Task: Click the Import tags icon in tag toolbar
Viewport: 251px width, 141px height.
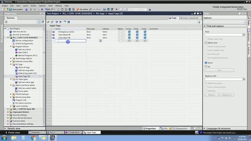Action: [x=60, y=22]
